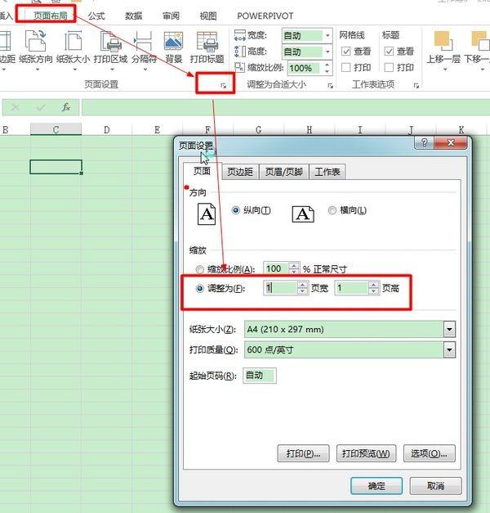
Task: Click the 页高 value input field
Action: tap(351, 288)
